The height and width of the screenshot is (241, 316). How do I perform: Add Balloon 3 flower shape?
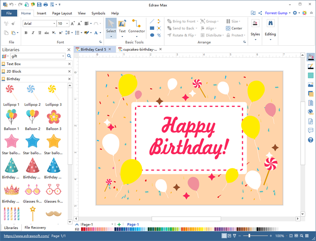[53, 117]
